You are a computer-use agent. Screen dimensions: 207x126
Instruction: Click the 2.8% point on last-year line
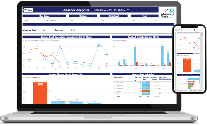point(37,48)
